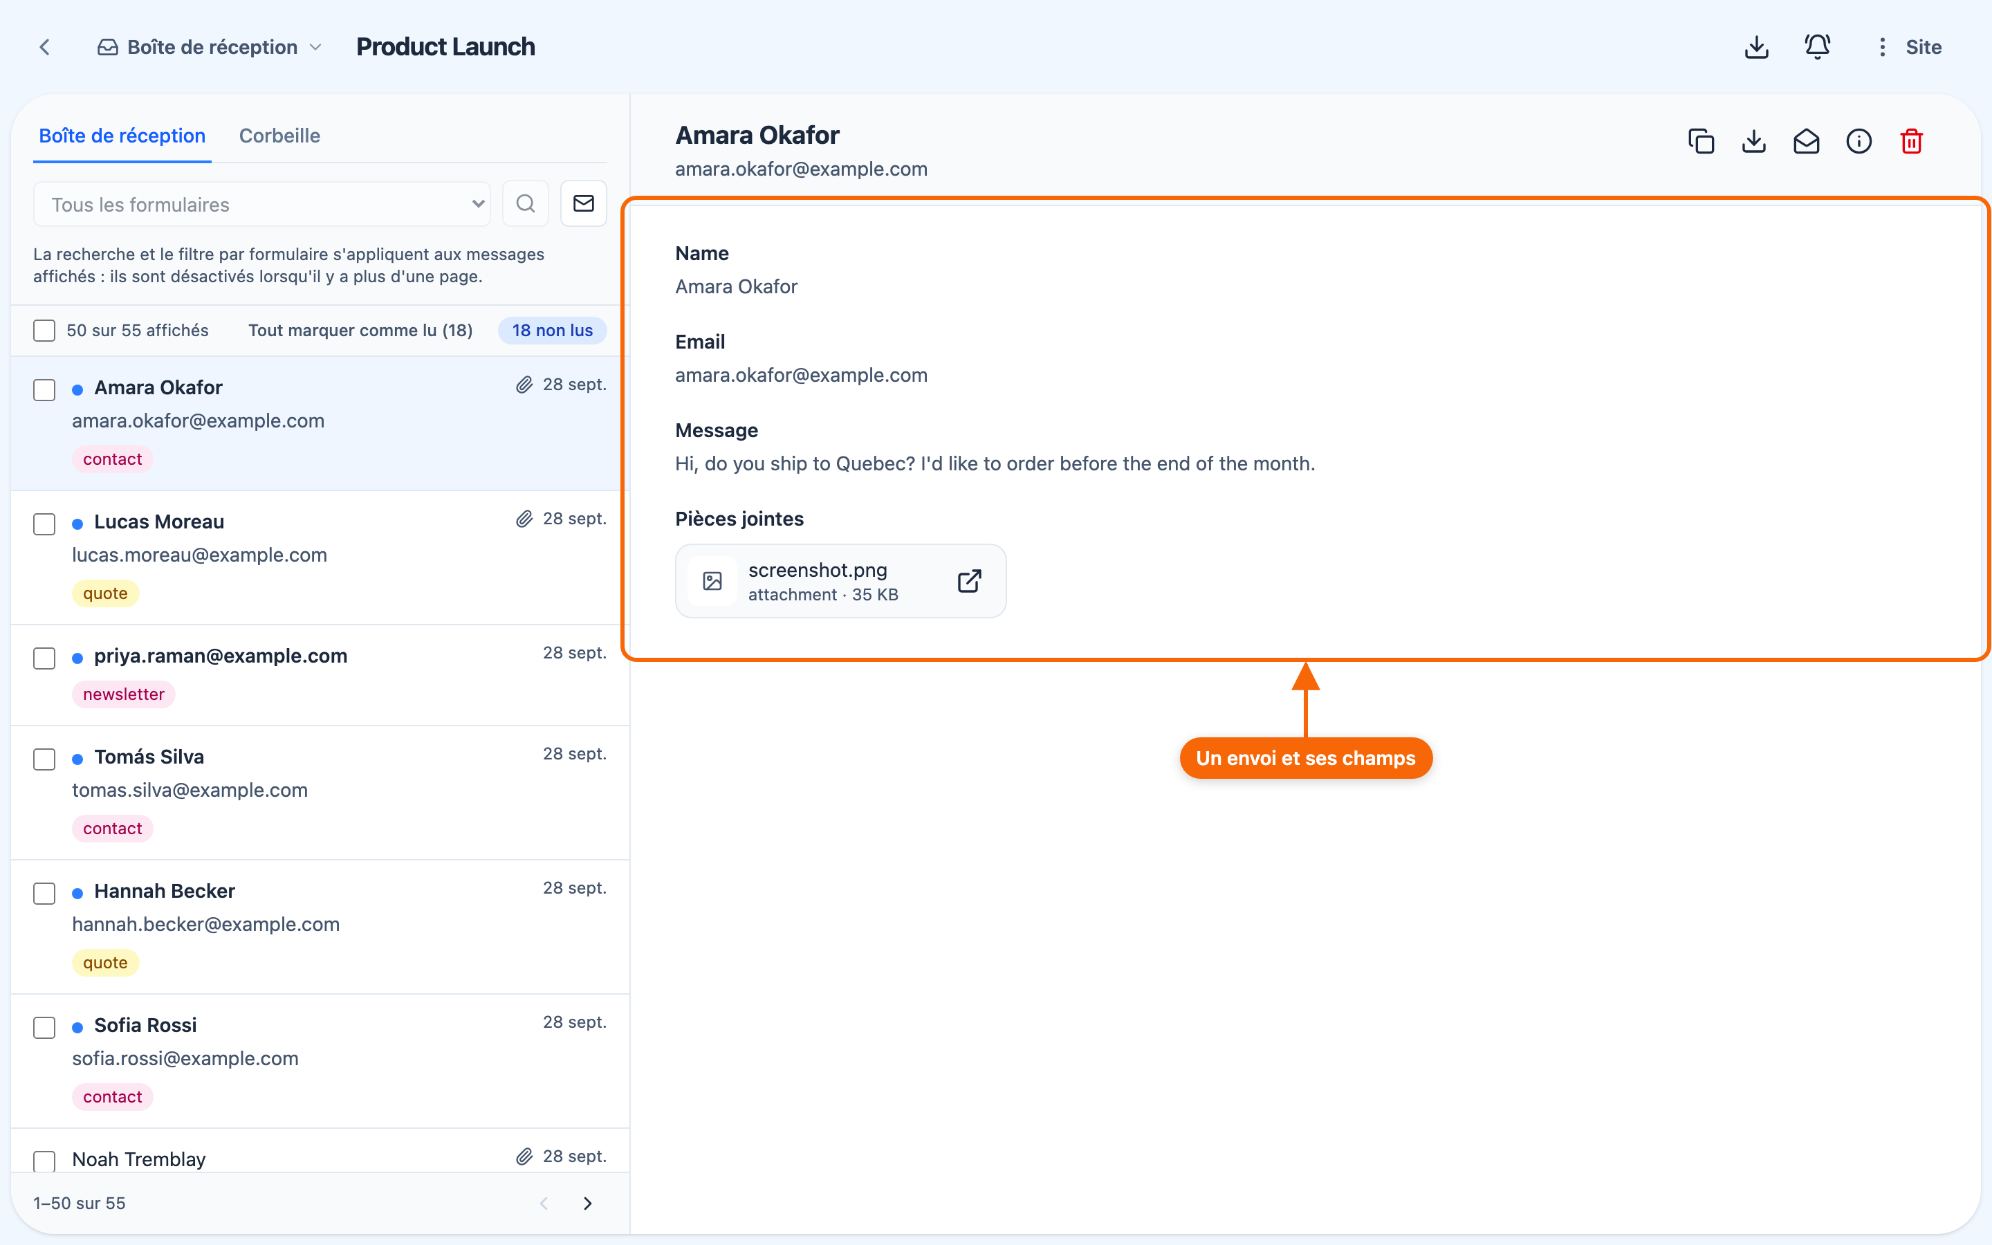1992x1245 pixels.
Task: Check the Tomás Silva row checkbox
Action: [44, 758]
